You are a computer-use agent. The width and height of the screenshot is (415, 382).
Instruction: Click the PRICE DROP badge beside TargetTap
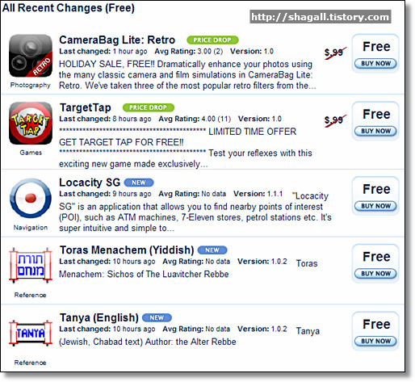tap(149, 107)
